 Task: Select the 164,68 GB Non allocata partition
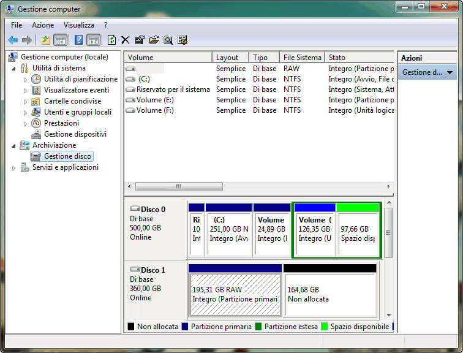tap(329, 294)
